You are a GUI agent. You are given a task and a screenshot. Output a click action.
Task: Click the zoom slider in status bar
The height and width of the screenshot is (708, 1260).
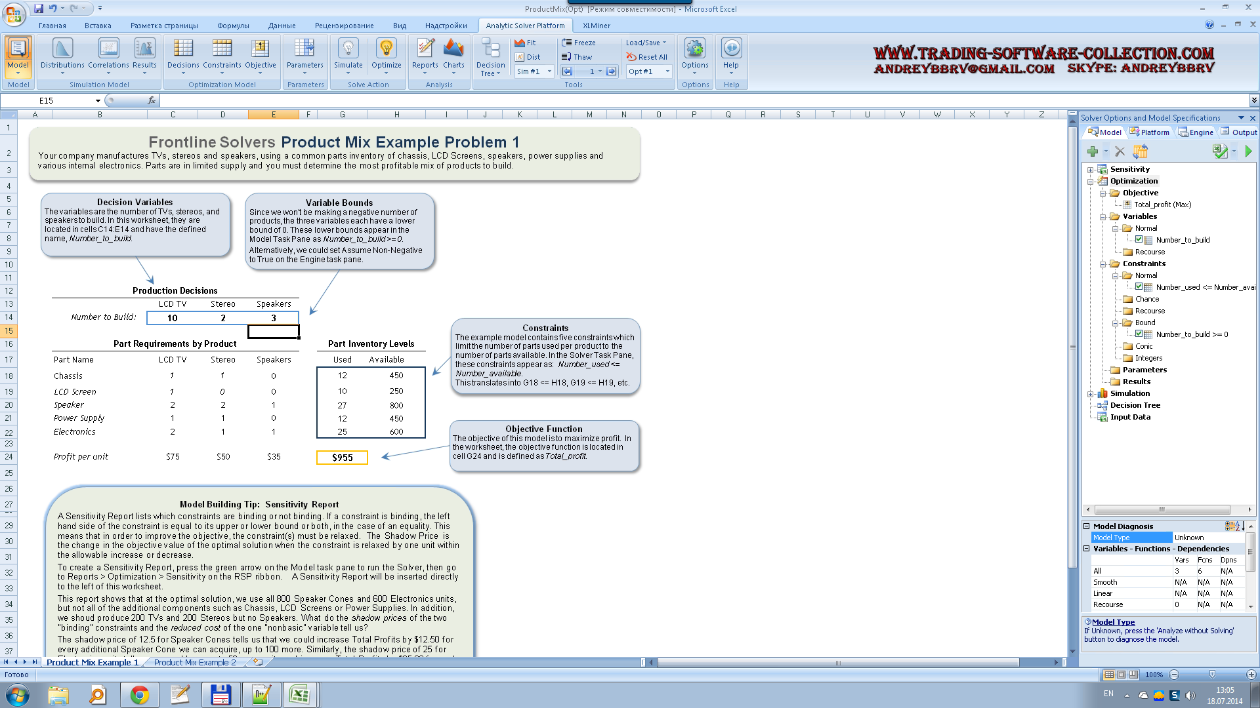coord(1212,675)
